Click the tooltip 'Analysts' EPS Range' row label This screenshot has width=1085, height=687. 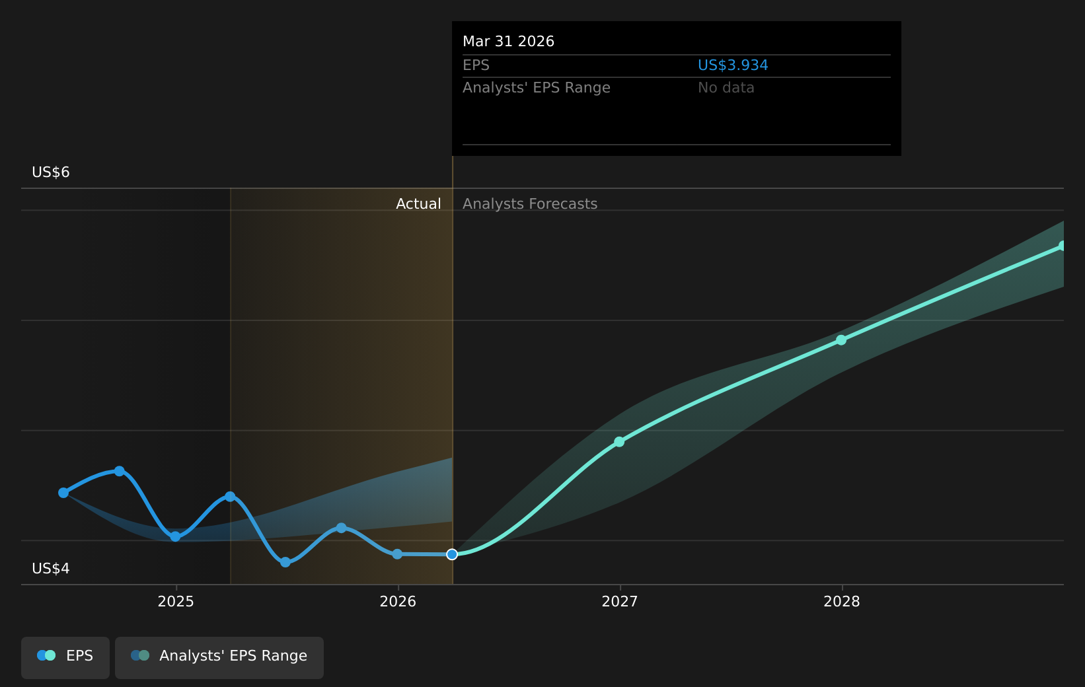point(537,88)
